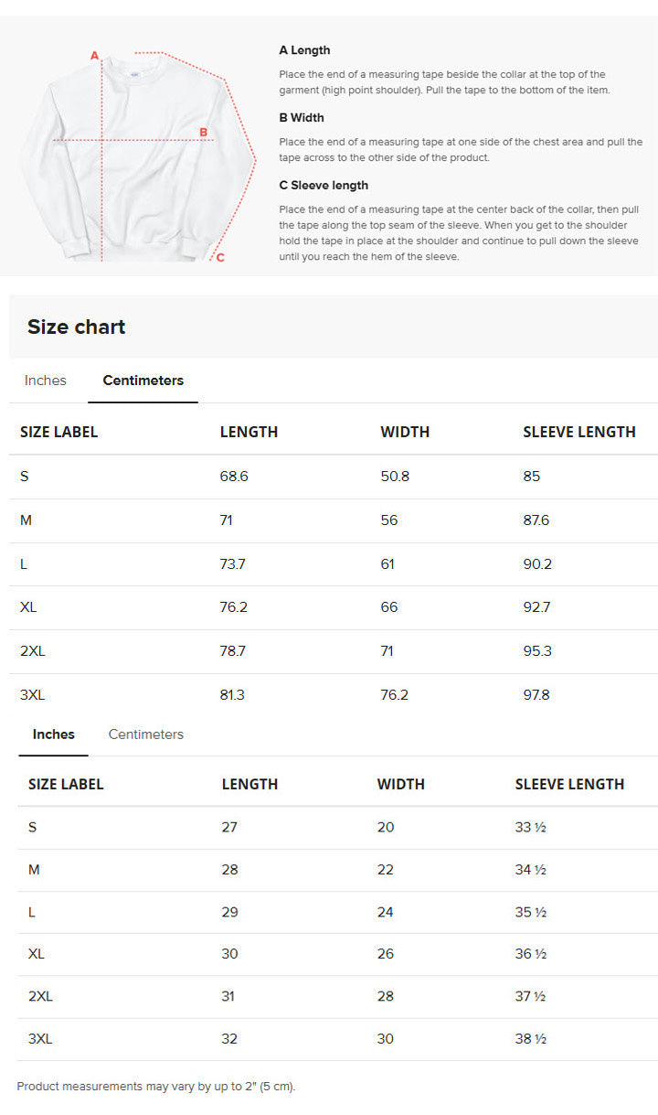658x1115 pixels.
Task: Click the SLEEVE LENGTH column header
Action: click(x=579, y=432)
